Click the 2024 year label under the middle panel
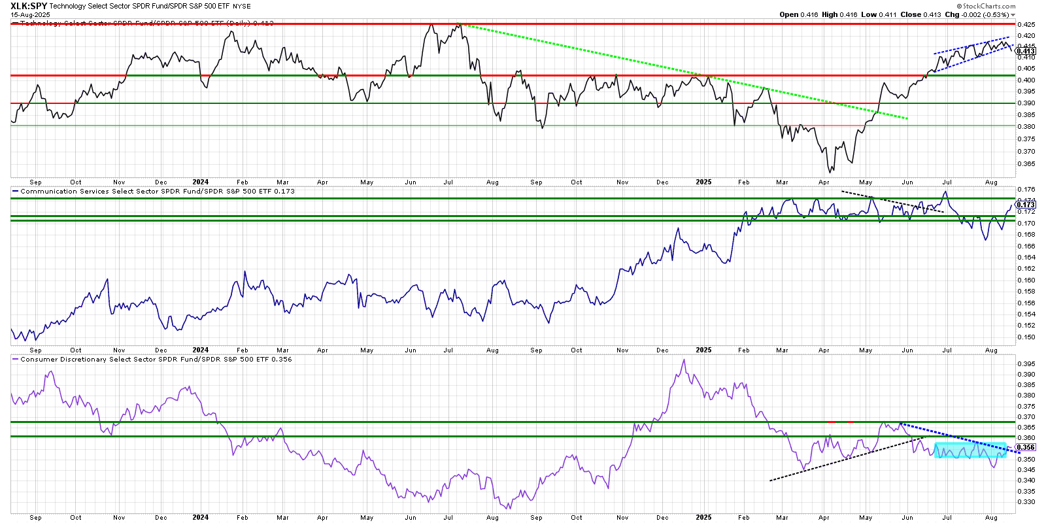Image resolution: width=1046 pixels, height=523 pixels. (x=201, y=350)
